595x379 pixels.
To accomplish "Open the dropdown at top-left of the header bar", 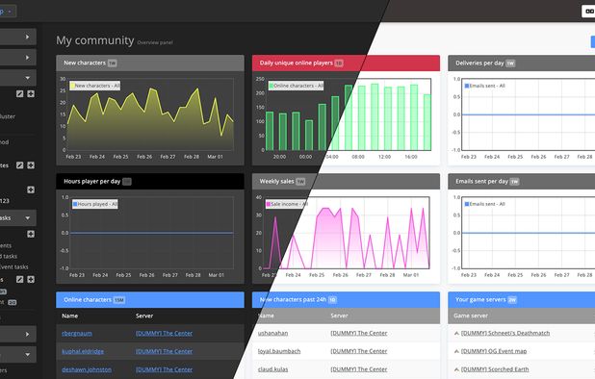I will pos(7,12).
